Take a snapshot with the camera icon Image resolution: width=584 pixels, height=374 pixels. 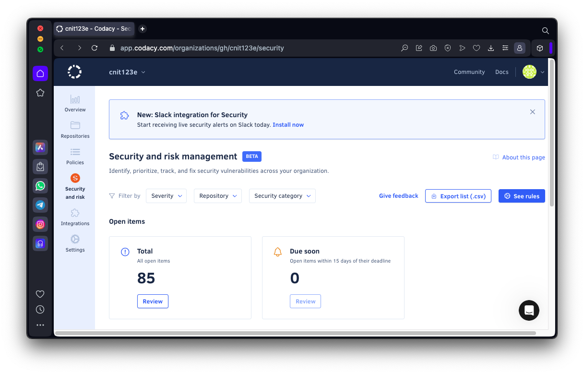click(x=433, y=48)
